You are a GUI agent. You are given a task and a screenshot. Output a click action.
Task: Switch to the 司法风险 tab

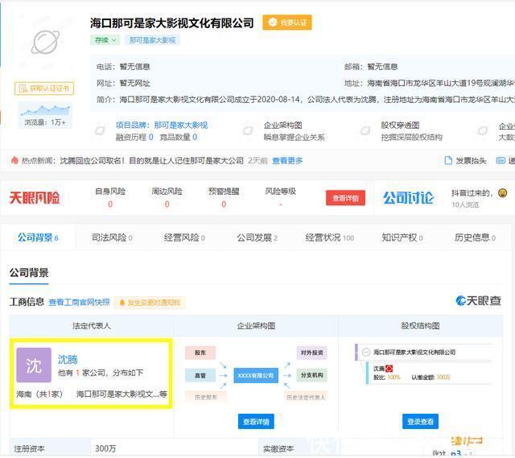[112, 237]
